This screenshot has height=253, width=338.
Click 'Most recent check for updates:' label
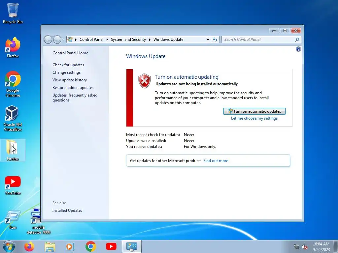[153, 135]
